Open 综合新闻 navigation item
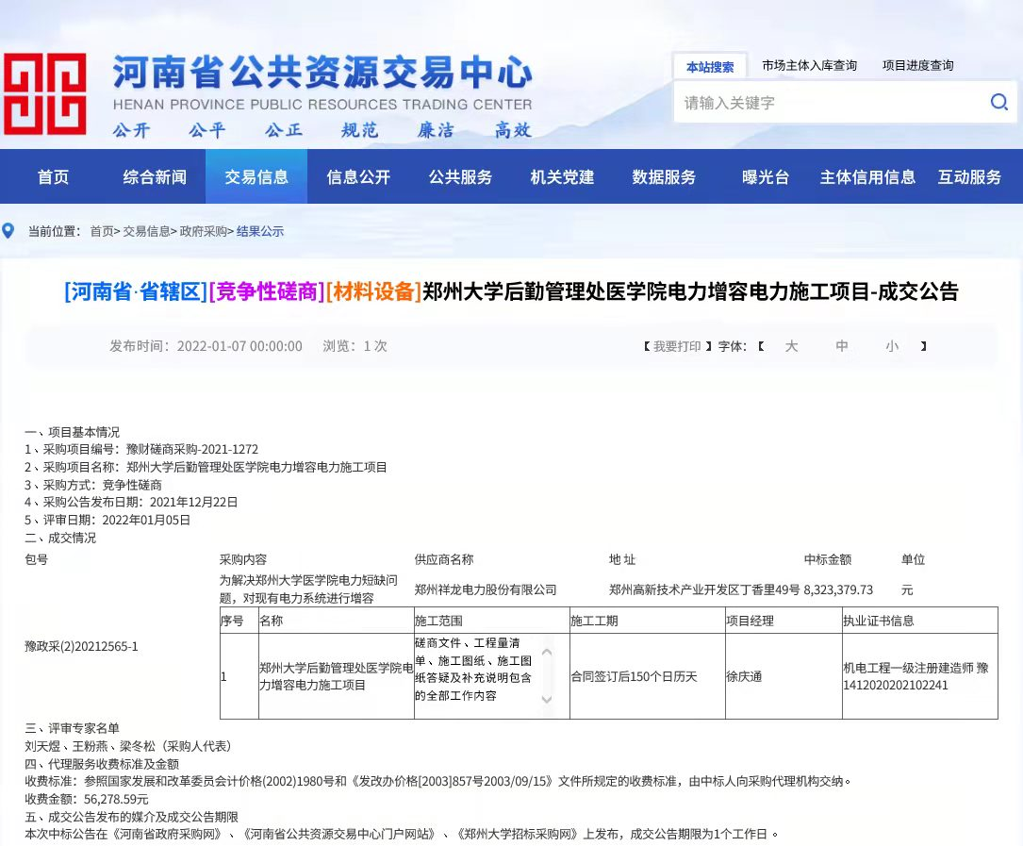Screen dimensions: 1023x846 [x=155, y=177]
